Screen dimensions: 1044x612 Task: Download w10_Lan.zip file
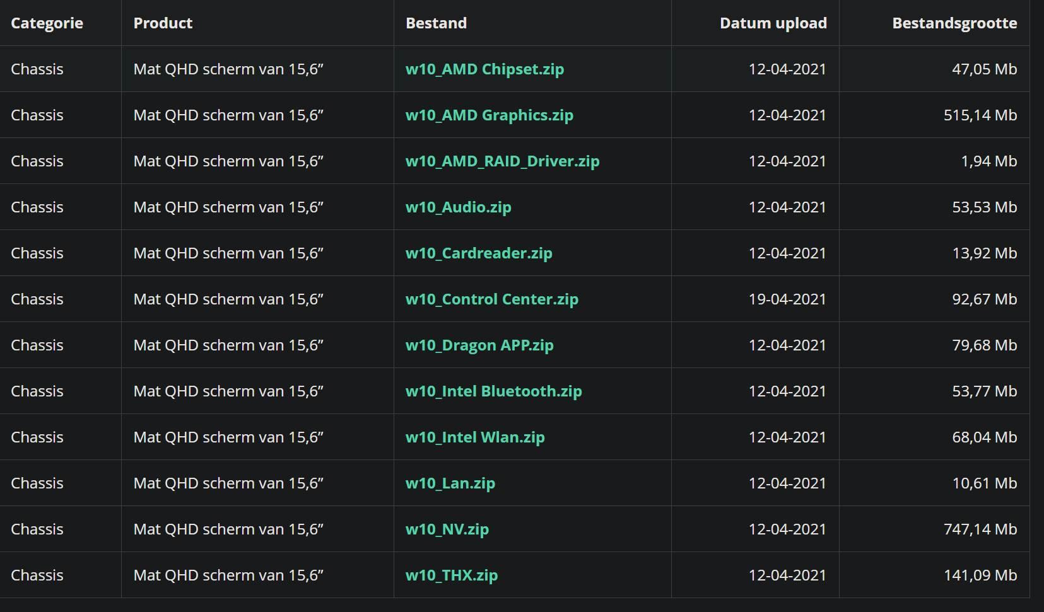[450, 483]
